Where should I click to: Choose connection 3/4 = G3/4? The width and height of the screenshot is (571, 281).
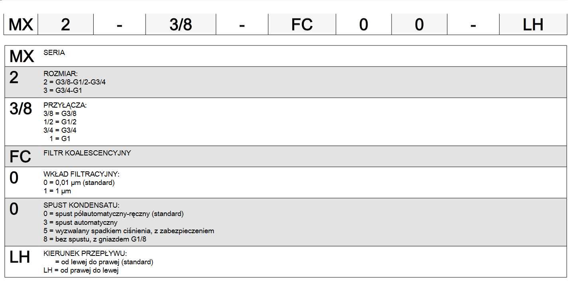[60, 130]
